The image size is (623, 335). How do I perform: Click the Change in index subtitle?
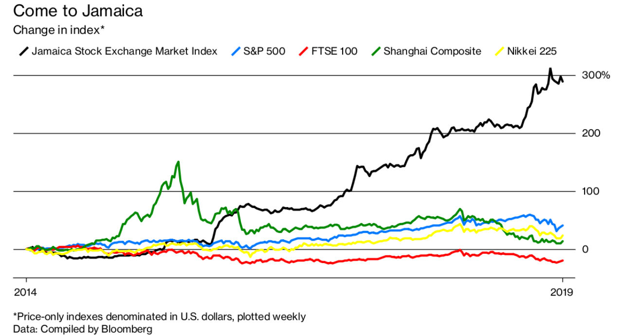59,30
